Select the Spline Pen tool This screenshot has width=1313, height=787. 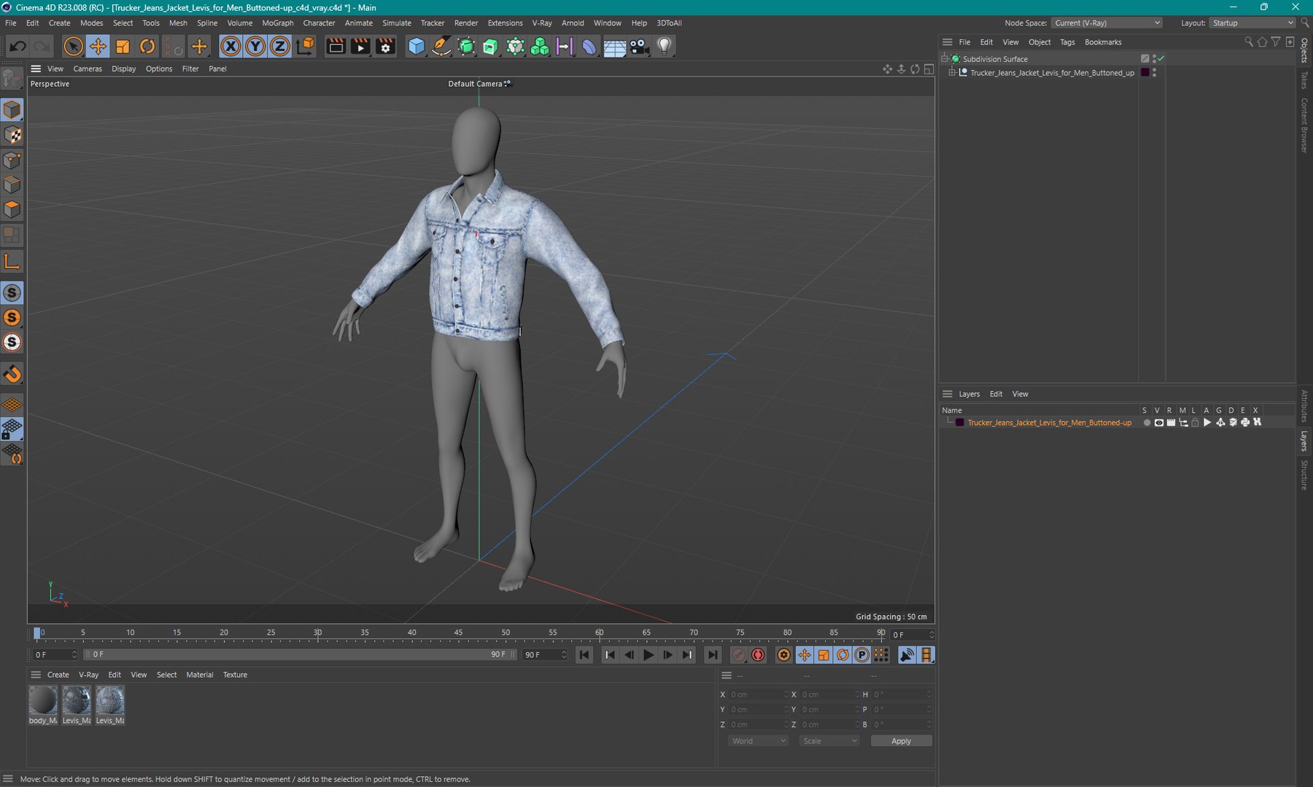click(x=441, y=47)
